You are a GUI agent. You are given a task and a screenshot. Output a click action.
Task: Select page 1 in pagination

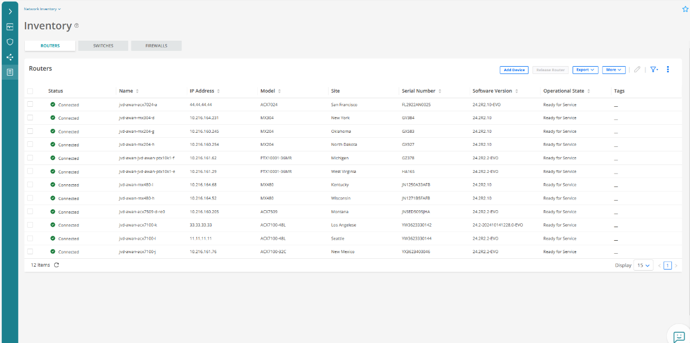pos(667,266)
